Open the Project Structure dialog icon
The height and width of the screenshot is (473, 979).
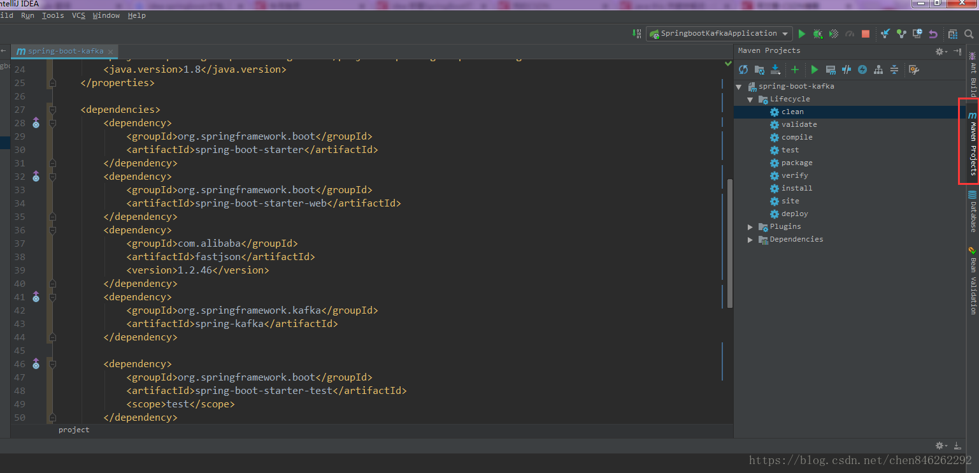[x=952, y=34]
